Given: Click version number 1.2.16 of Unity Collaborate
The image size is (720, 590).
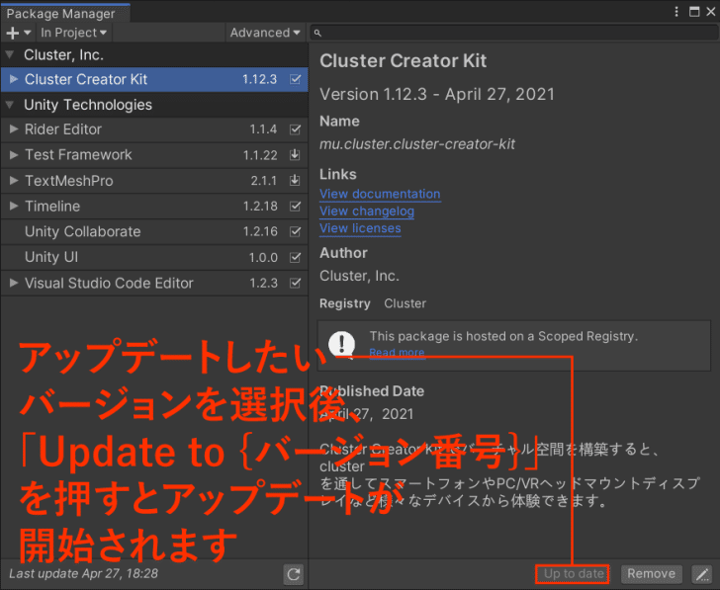Looking at the screenshot, I should [x=260, y=231].
